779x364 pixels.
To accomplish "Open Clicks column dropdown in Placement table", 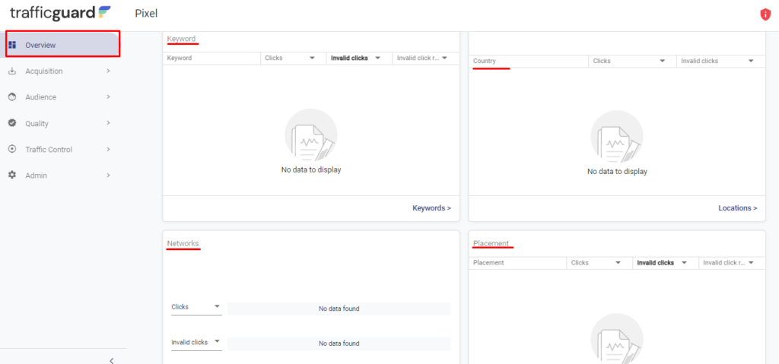I will [618, 263].
